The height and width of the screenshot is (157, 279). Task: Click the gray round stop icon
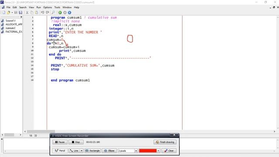[x=65, y=13]
